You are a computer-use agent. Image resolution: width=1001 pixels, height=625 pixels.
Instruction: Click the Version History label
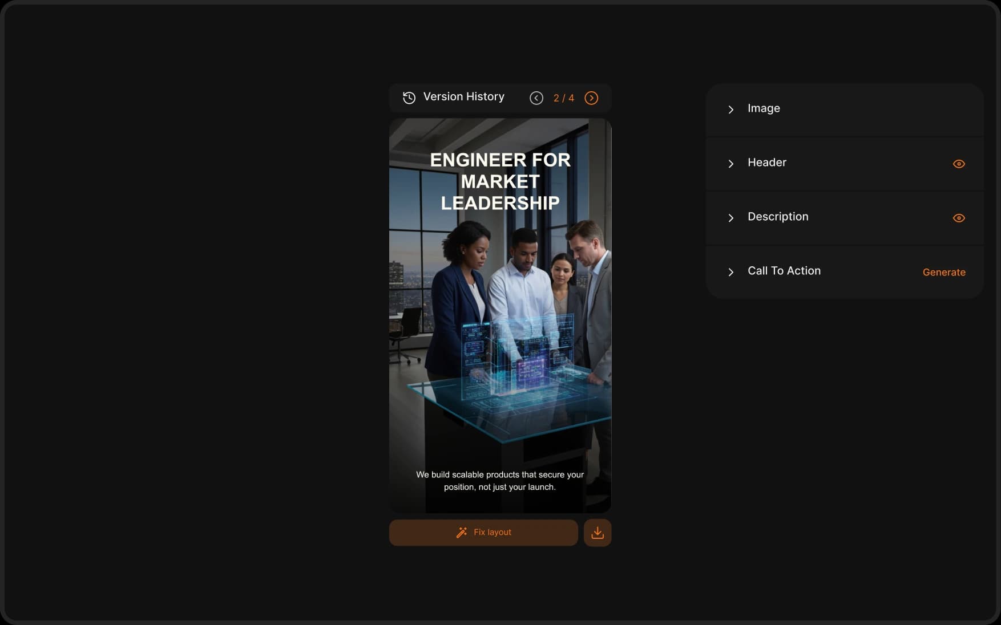pos(463,97)
